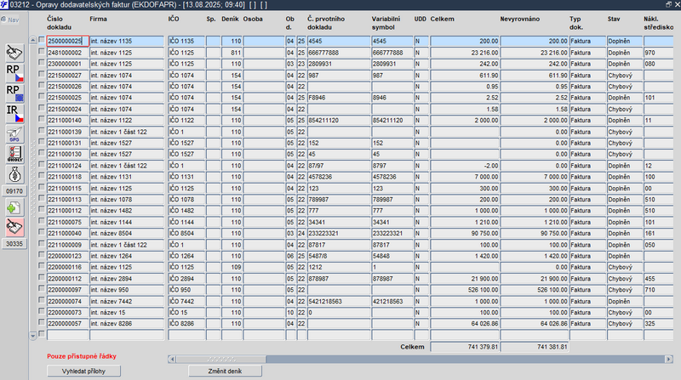Image resolution: width=681 pixels, height=380 pixels.
Task: Click the amount 23 216.00 in Celkem column
Action: [465, 53]
